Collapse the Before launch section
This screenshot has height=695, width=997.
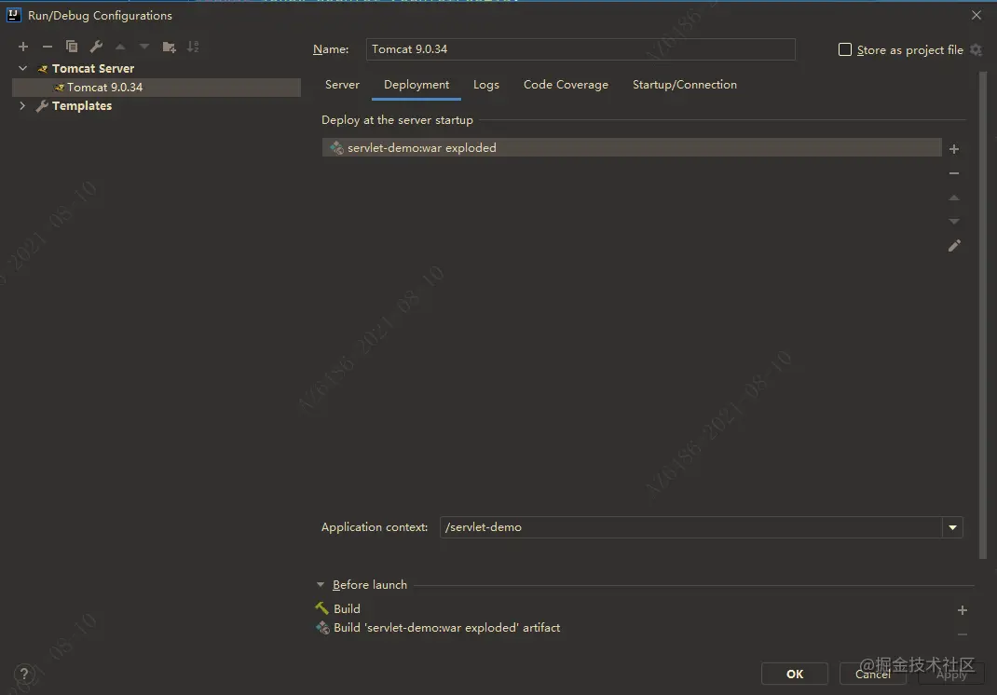tap(321, 584)
